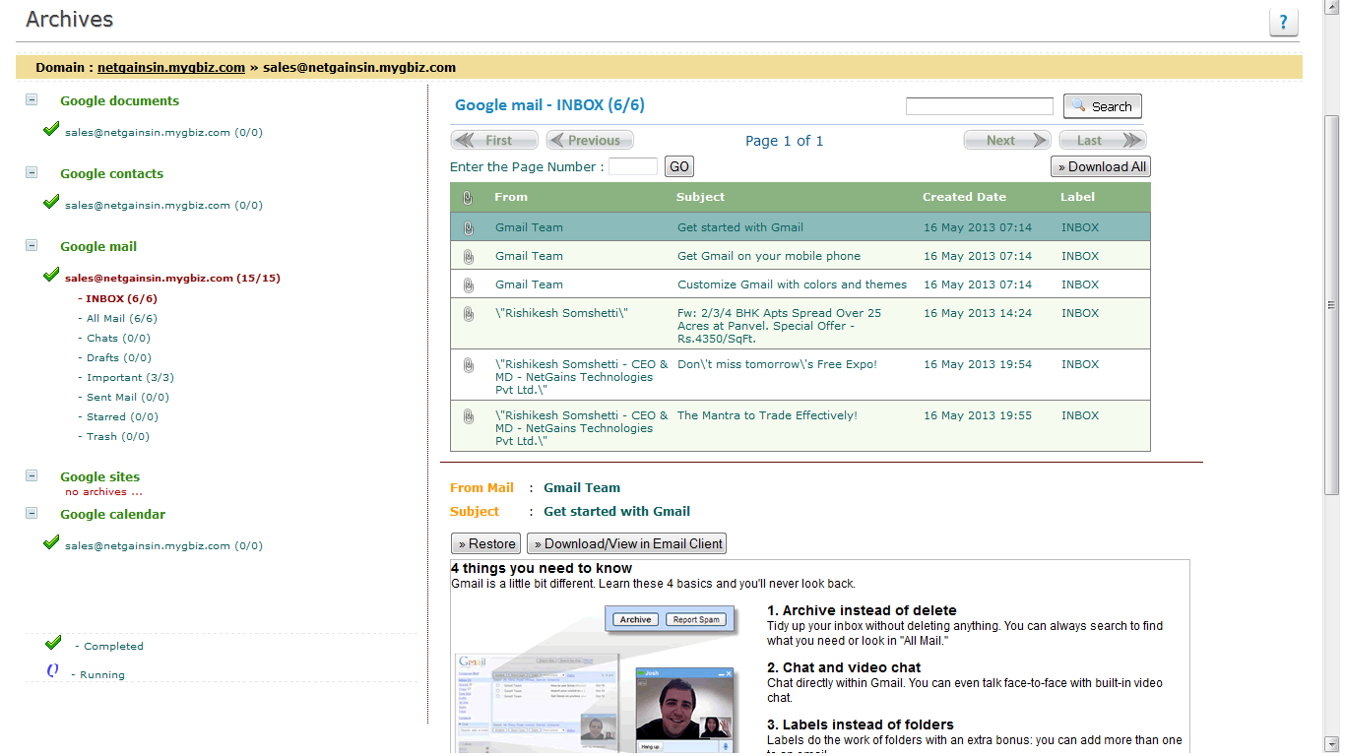Open the Drafts (0/0) folder
Viewport: 1345px width, 756px height.
pos(119,357)
